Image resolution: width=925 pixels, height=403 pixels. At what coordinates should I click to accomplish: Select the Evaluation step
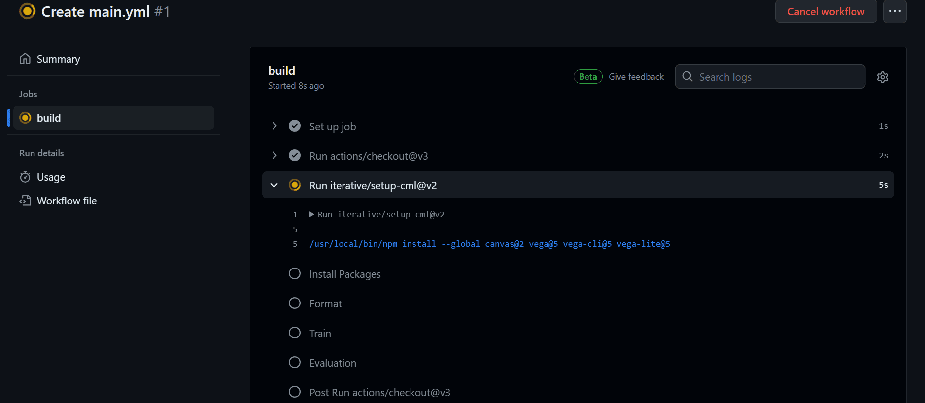[333, 363]
